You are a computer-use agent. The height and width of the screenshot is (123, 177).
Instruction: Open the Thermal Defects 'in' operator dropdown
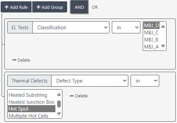145,81
